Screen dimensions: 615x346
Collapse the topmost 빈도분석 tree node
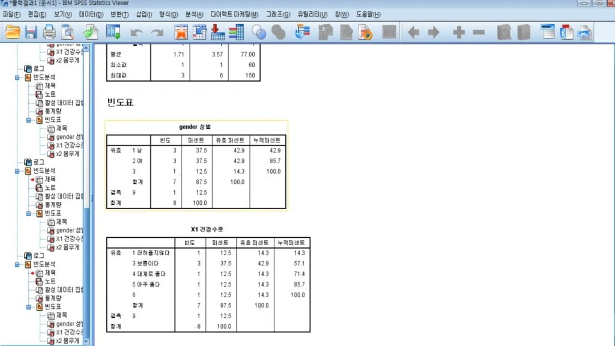(x=19, y=77)
